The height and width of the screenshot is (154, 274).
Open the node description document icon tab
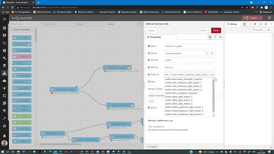point(215,37)
